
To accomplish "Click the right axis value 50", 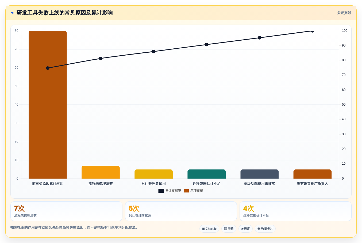I will click(x=344, y=105).
